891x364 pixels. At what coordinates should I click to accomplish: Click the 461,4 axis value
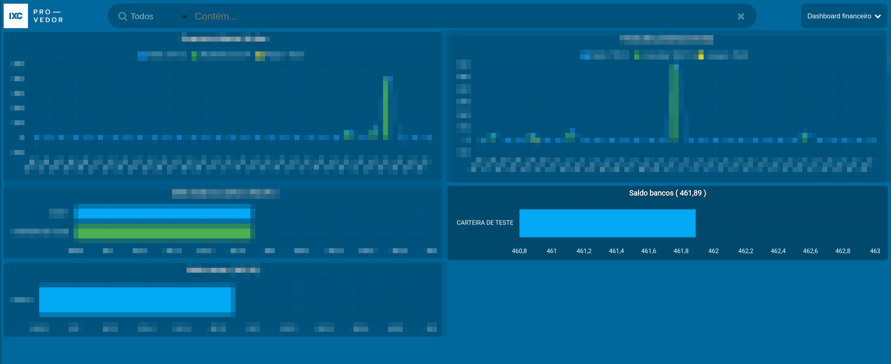(x=616, y=251)
